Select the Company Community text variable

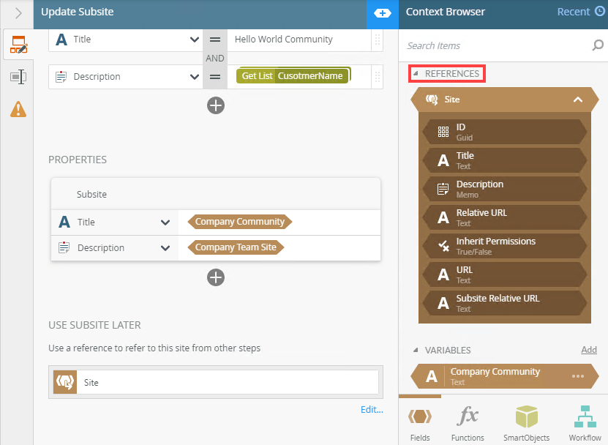[504, 376]
